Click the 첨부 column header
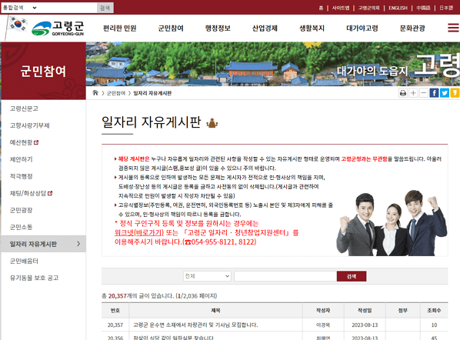The image size is (460, 340). point(403,310)
